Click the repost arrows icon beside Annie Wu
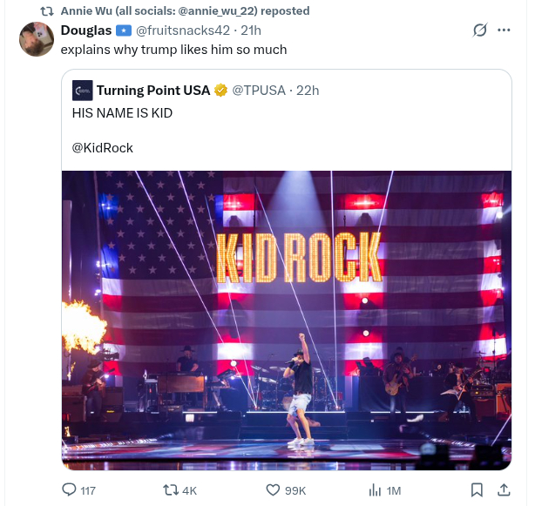 pyautogui.click(x=48, y=10)
